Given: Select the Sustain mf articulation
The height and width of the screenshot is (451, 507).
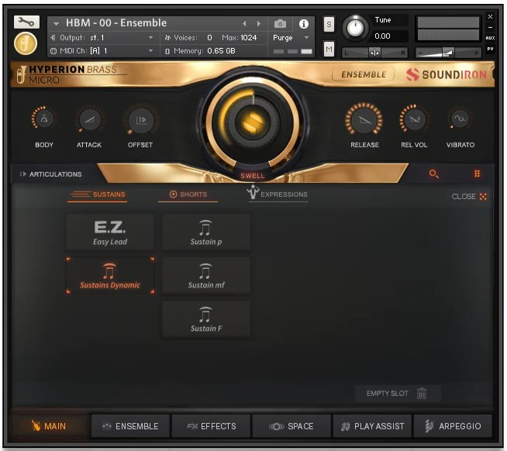Looking at the screenshot, I should coord(206,276).
